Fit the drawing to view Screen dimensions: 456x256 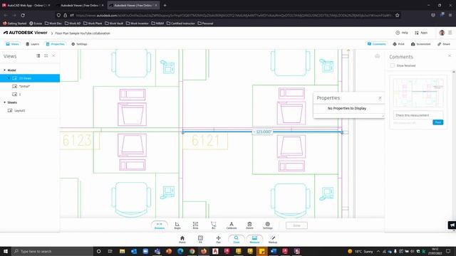[200, 239]
